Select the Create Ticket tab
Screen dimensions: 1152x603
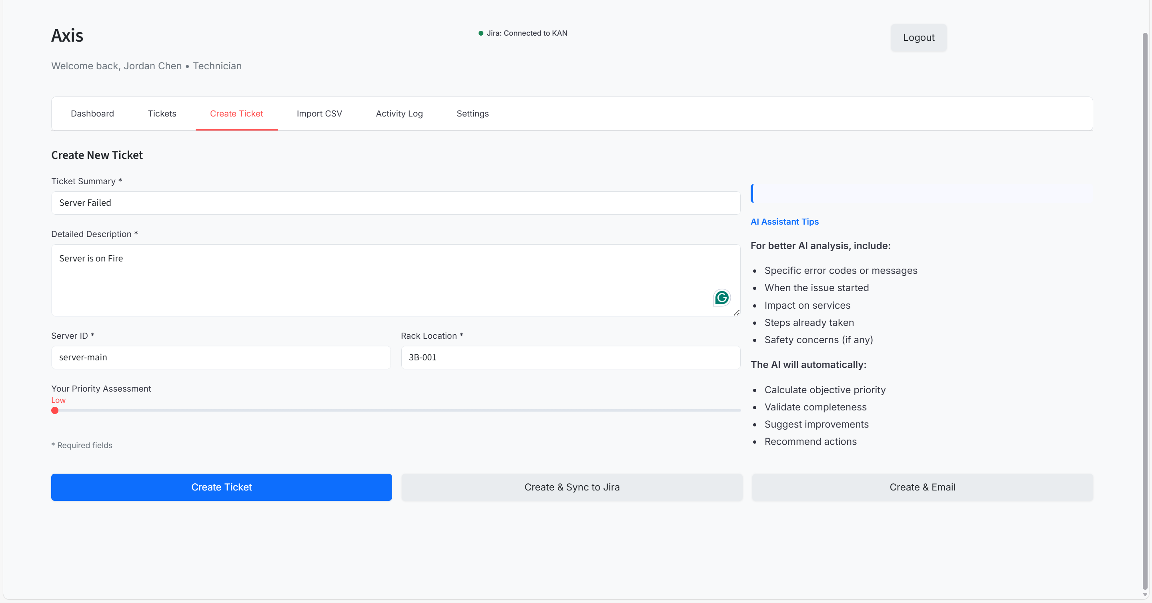click(x=236, y=114)
